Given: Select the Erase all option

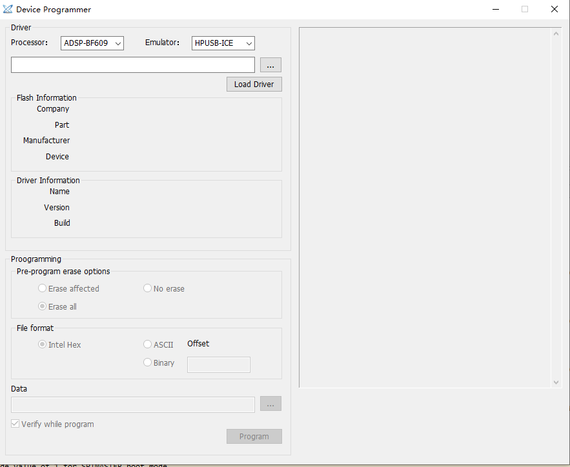Looking at the screenshot, I should point(42,306).
